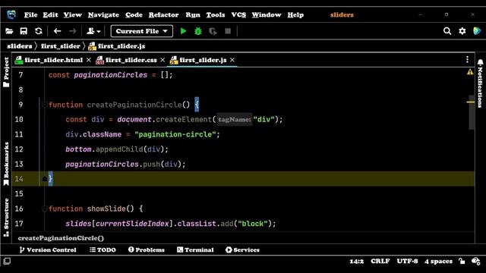
Task: Click the first_slider folder breadcrumb
Action: tap(61, 46)
